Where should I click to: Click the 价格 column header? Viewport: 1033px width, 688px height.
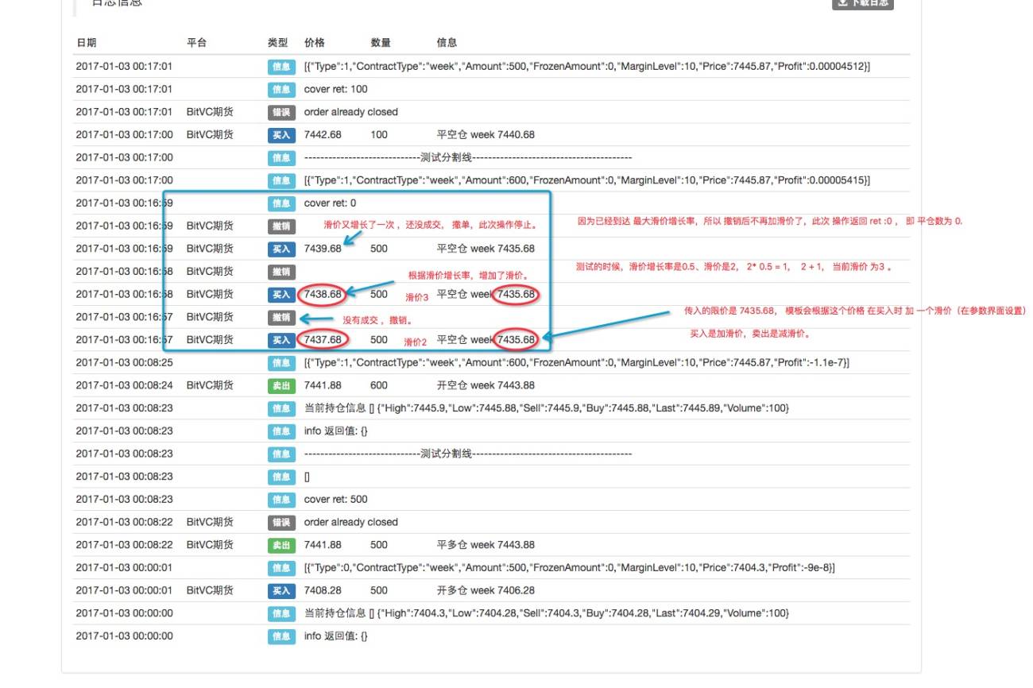pyautogui.click(x=315, y=43)
